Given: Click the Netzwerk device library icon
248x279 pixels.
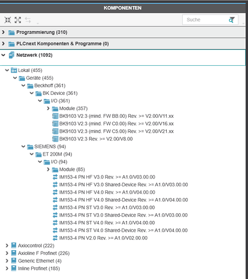Looking at the screenshot, I should (x=12, y=55).
